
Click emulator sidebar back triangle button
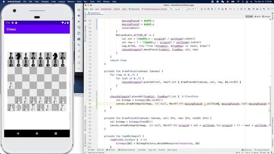point(79,51)
